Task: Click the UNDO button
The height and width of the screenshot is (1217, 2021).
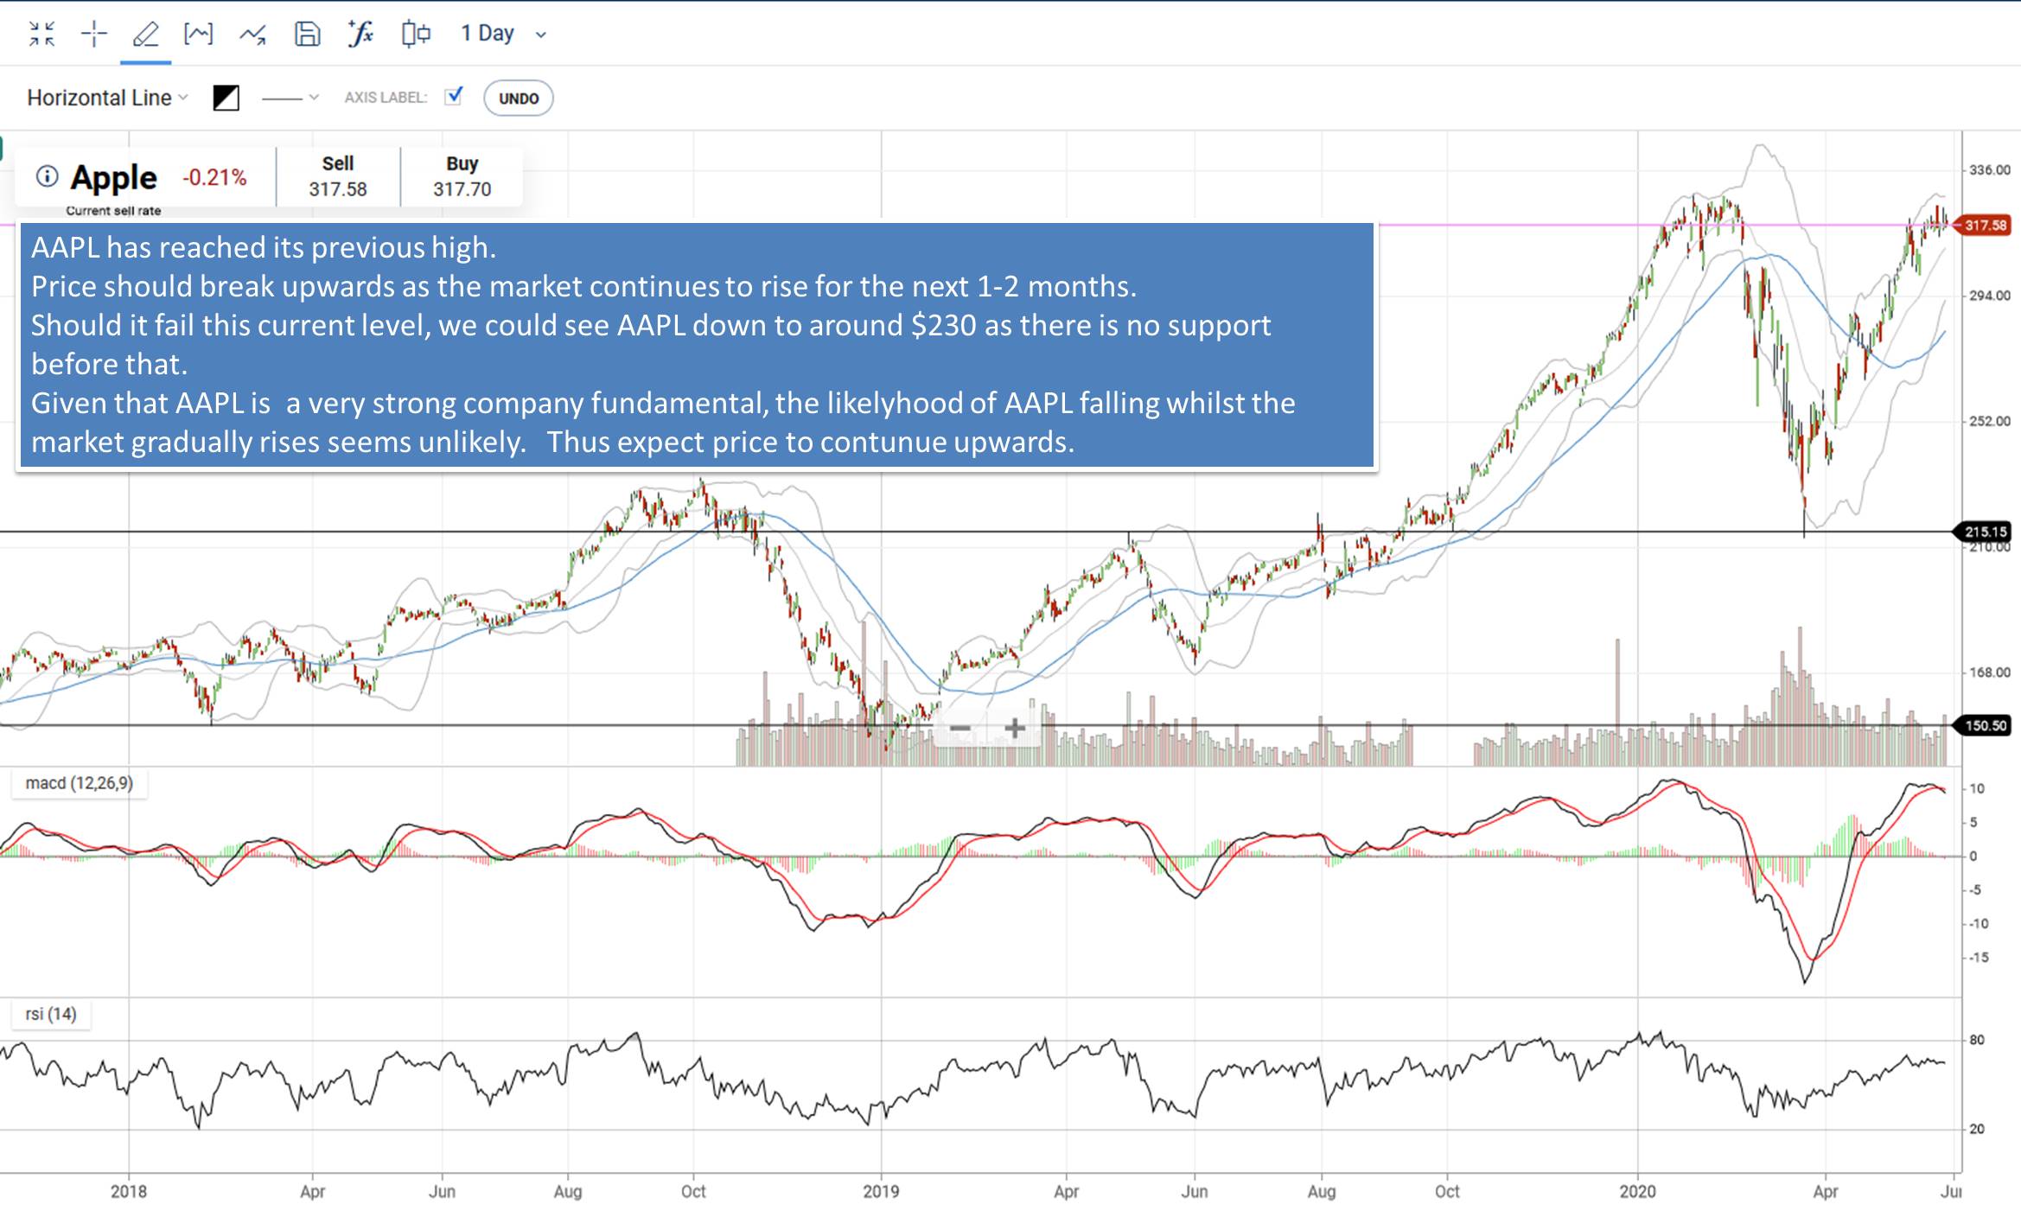Action: [x=518, y=97]
